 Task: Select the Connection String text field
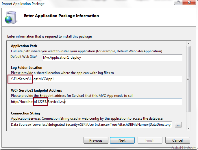(91, 125)
